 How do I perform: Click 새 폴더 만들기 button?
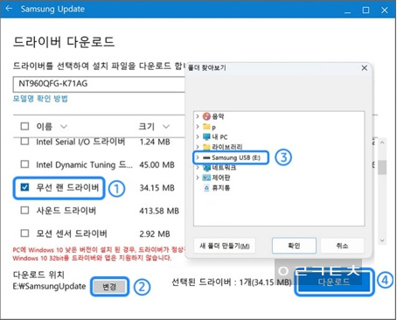coord(225,246)
